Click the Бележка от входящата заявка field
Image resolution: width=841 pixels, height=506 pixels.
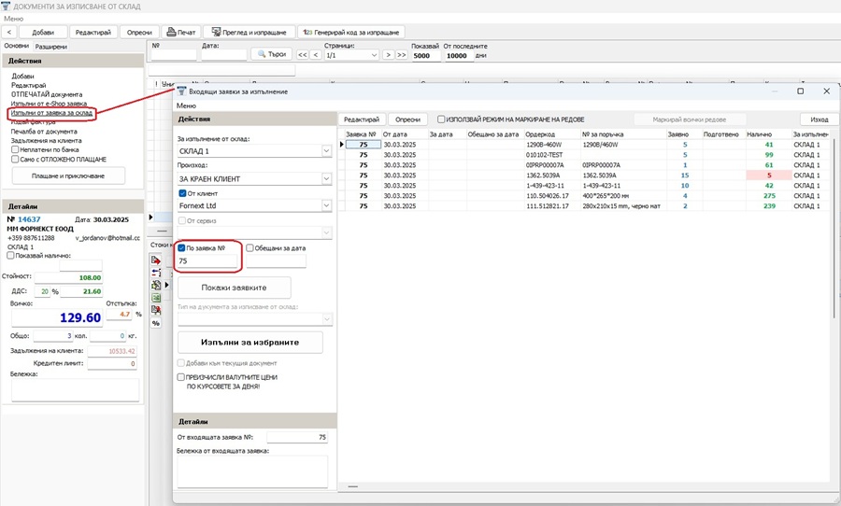(x=252, y=471)
